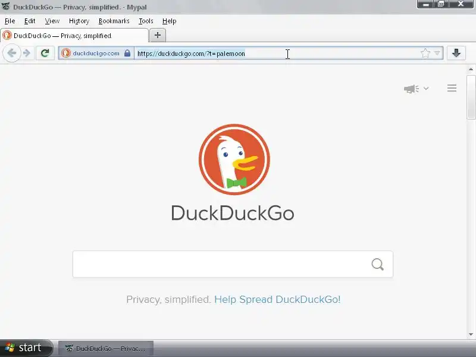The height and width of the screenshot is (357, 476).
Task: Click the magnifying glass search button
Action: [377, 264]
